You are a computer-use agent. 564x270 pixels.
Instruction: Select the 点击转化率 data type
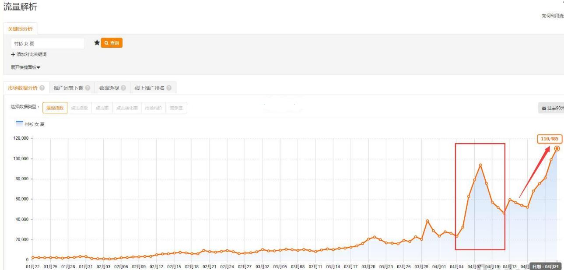(x=126, y=108)
